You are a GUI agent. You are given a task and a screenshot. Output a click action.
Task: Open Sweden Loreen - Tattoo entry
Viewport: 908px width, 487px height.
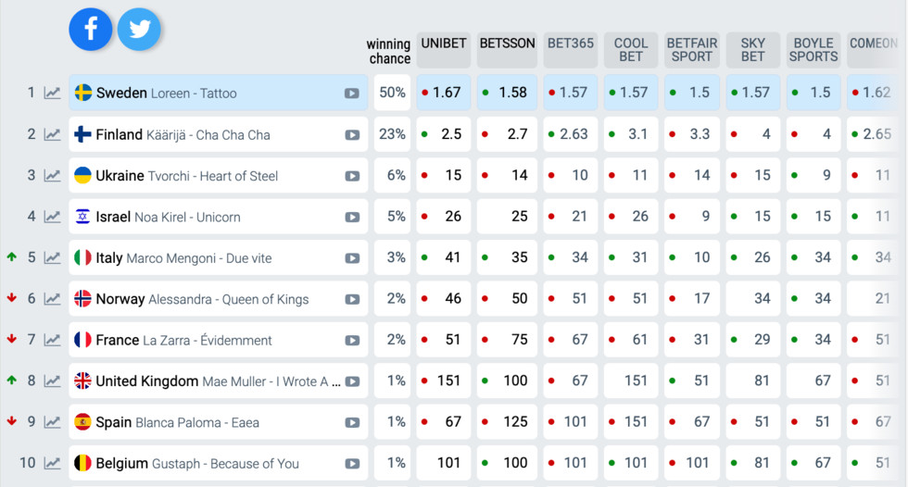pos(167,94)
